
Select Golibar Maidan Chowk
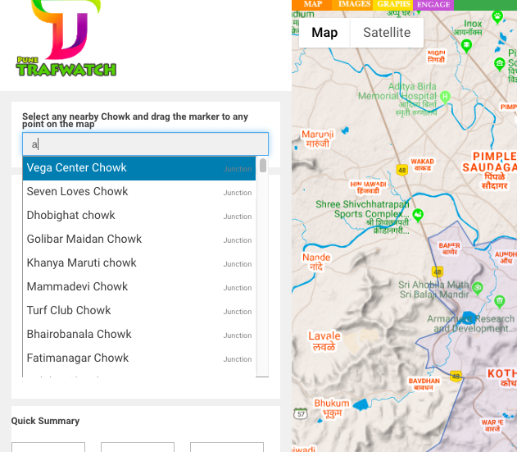tap(139, 240)
